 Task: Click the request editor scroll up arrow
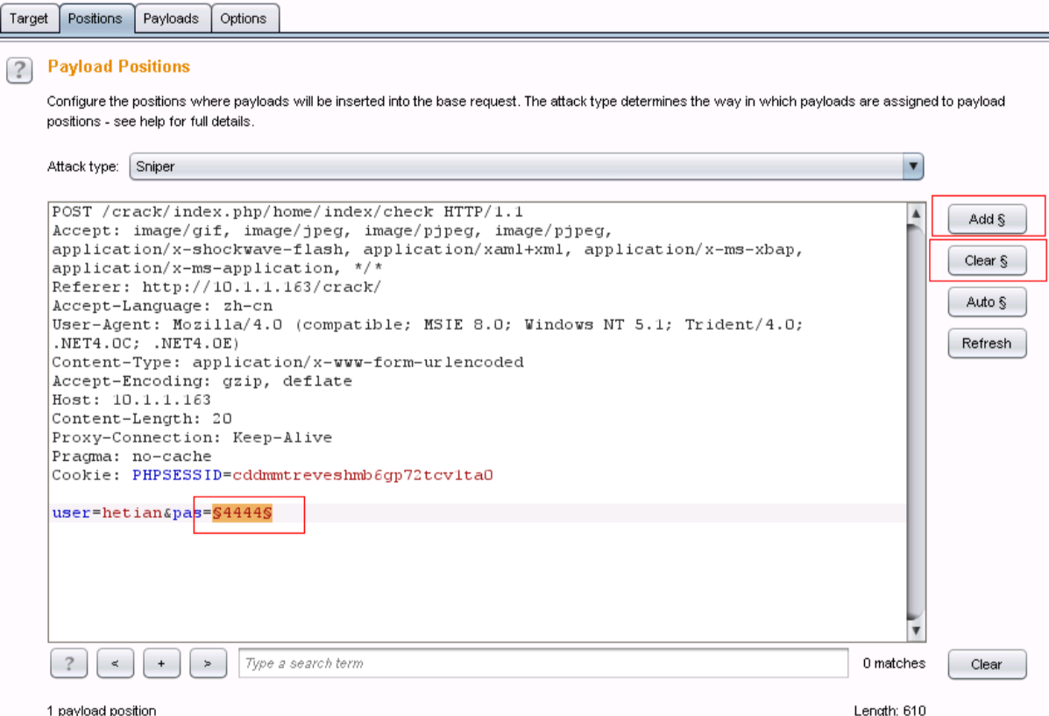click(x=915, y=214)
